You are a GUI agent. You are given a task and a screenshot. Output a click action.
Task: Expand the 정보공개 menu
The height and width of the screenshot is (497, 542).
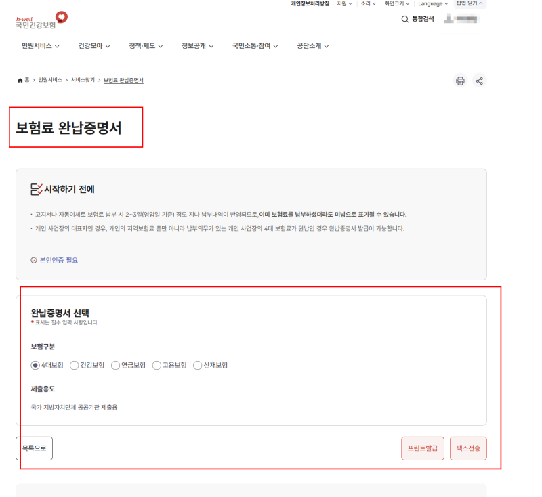click(x=197, y=46)
